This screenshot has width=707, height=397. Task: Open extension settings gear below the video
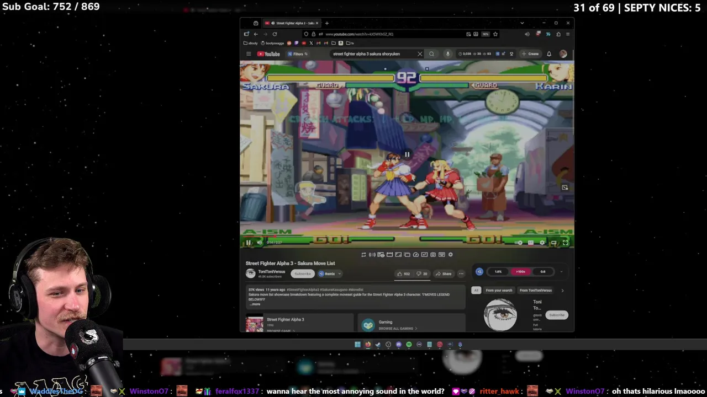(451, 254)
